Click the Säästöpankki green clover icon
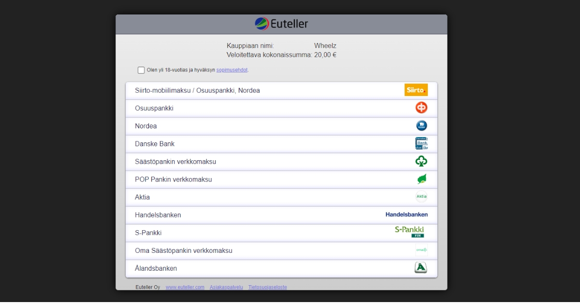Viewport: 580px width, 304px height. point(421,162)
